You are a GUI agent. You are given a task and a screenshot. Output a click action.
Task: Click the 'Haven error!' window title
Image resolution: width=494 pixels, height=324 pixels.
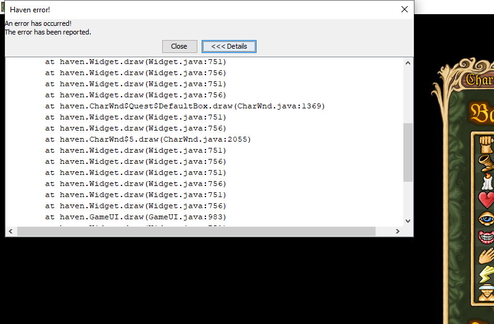click(30, 10)
